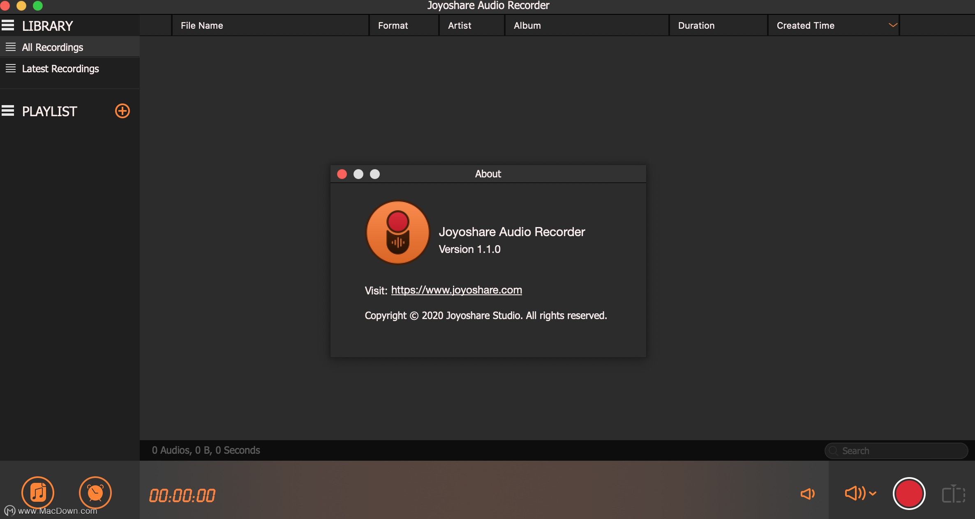Maximize the main window with green button

coord(38,5)
